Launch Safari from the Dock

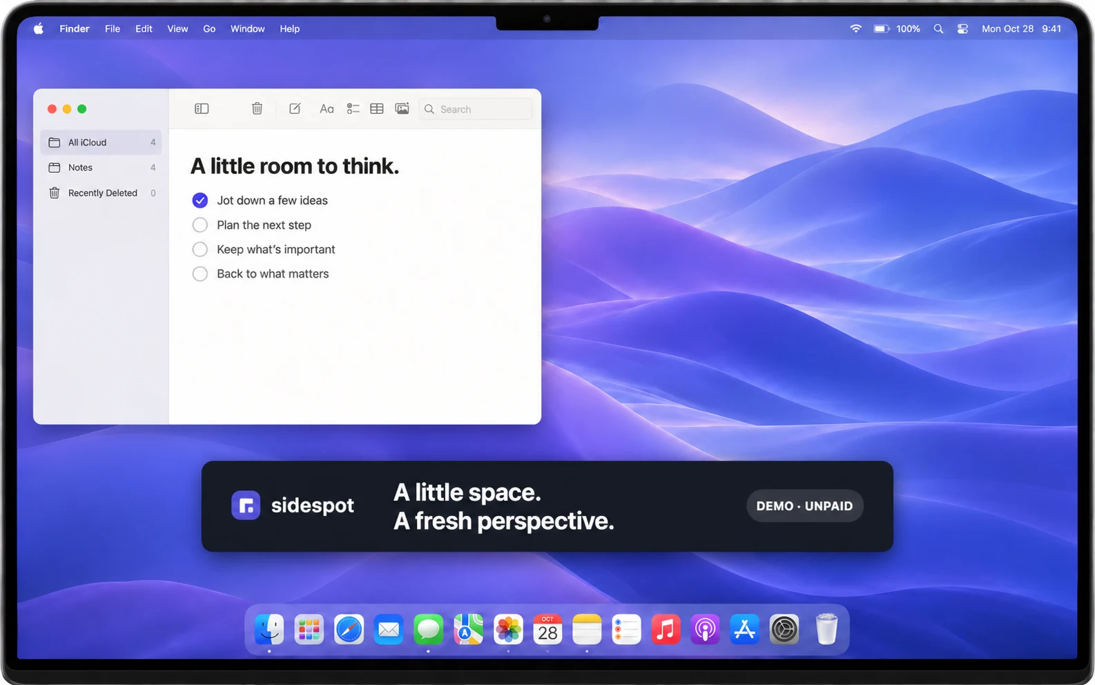click(x=349, y=629)
